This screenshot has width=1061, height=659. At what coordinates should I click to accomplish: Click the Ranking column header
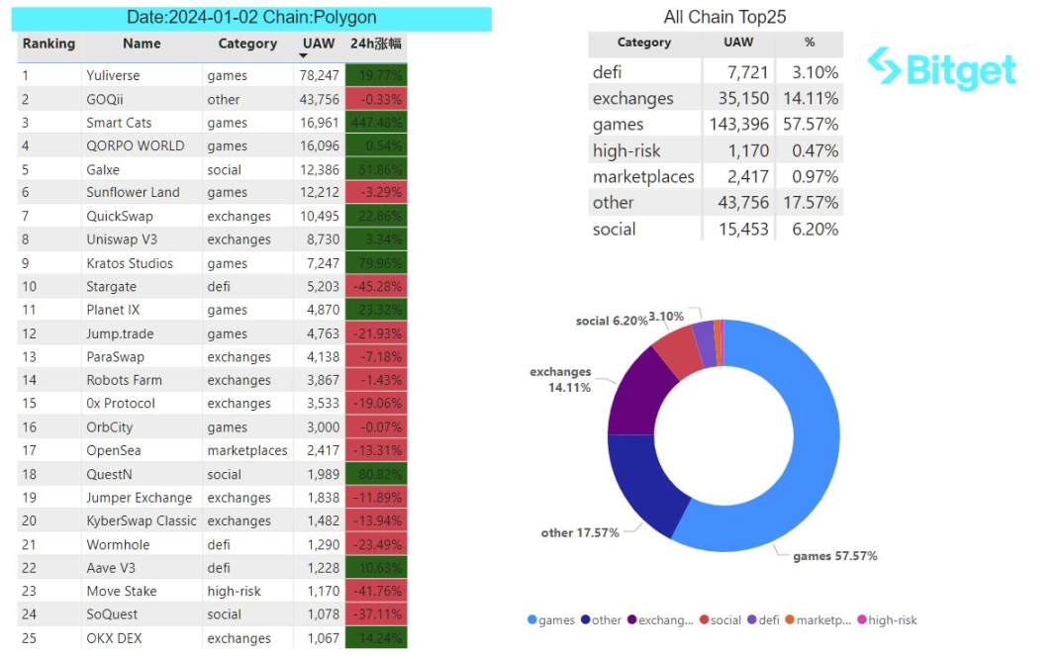(x=48, y=44)
